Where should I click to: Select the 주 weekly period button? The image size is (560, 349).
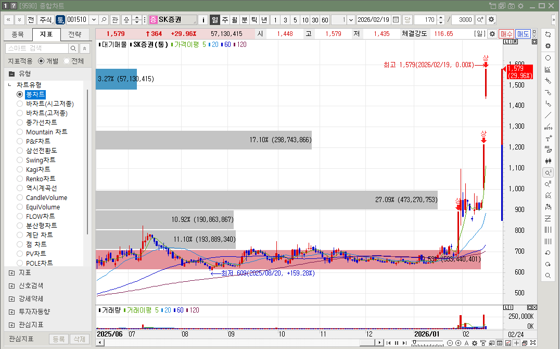225,20
